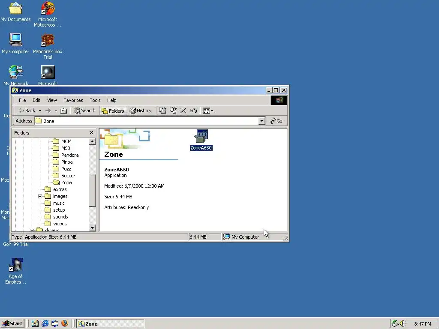Viewport: 439px width, 329px height.
Task: Open My Documents desktop icon
Action: pyautogui.click(x=15, y=12)
